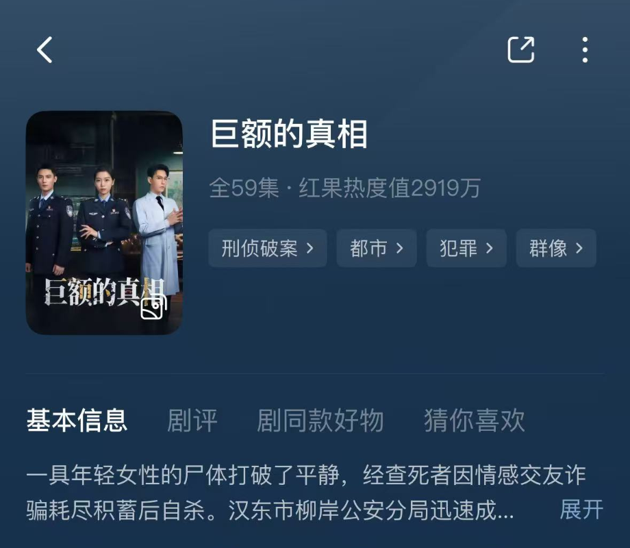Open the 刑侦破案 genre tag

click(268, 248)
